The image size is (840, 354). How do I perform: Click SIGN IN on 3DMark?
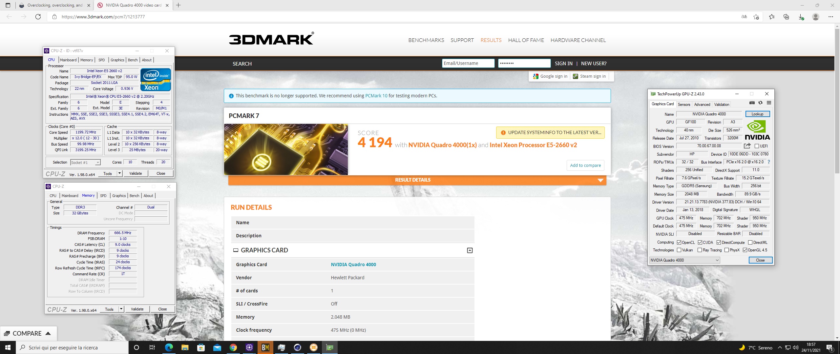pos(564,64)
